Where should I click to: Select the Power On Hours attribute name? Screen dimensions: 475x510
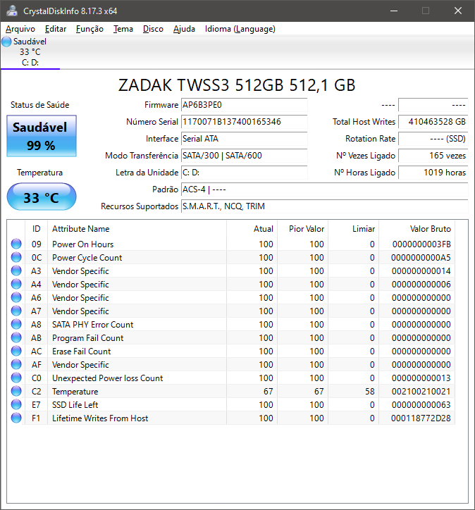82,244
